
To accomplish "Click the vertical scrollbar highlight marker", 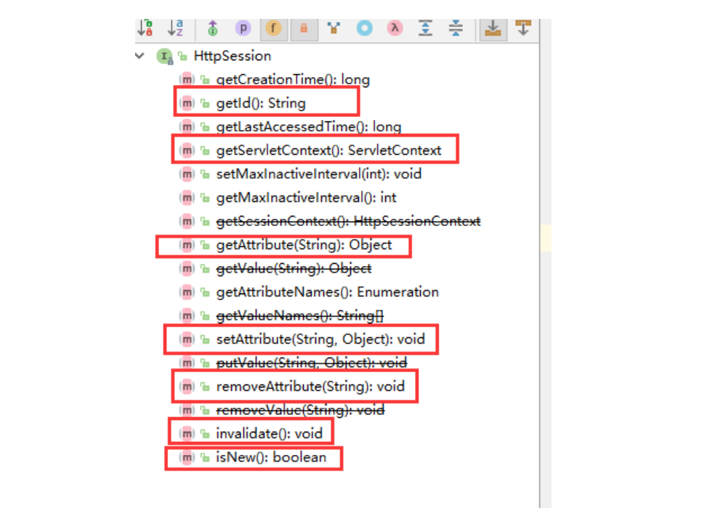I will click(546, 238).
